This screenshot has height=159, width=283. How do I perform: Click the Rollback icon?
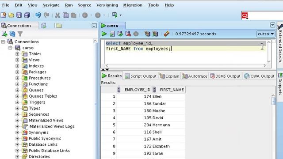(x=128, y=34)
